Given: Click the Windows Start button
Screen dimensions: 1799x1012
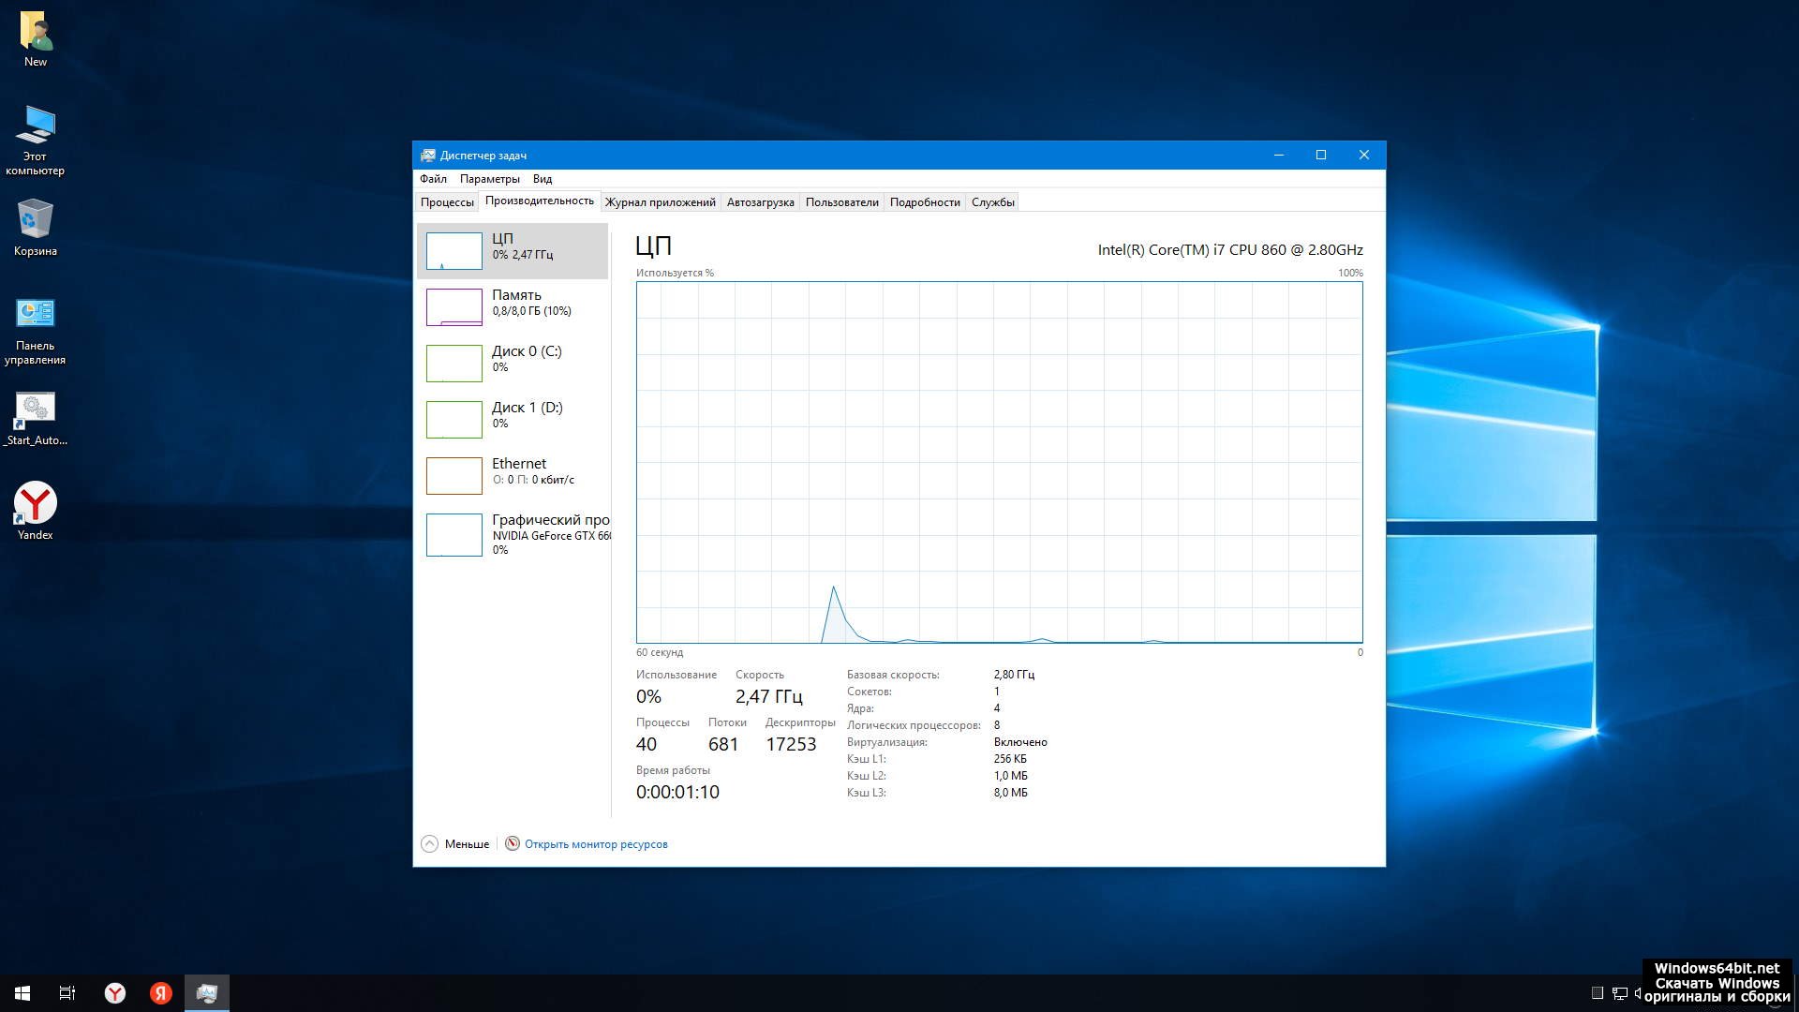Looking at the screenshot, I should (22, 992).
